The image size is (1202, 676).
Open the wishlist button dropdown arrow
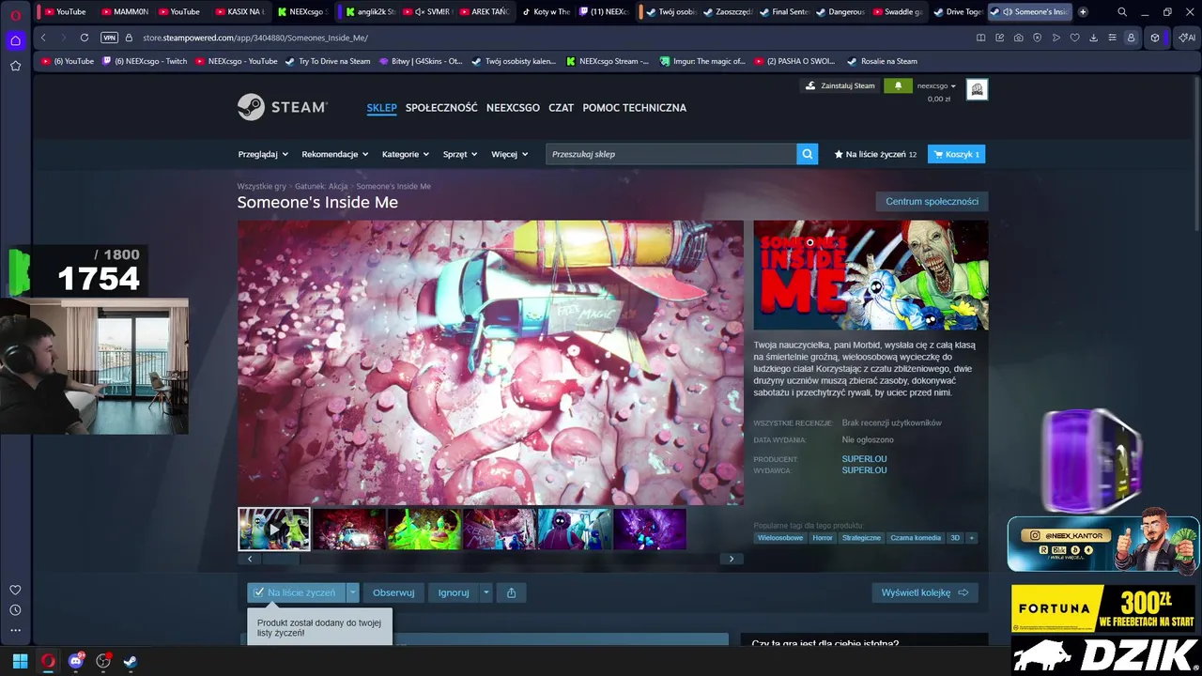(x=352, y=592)
